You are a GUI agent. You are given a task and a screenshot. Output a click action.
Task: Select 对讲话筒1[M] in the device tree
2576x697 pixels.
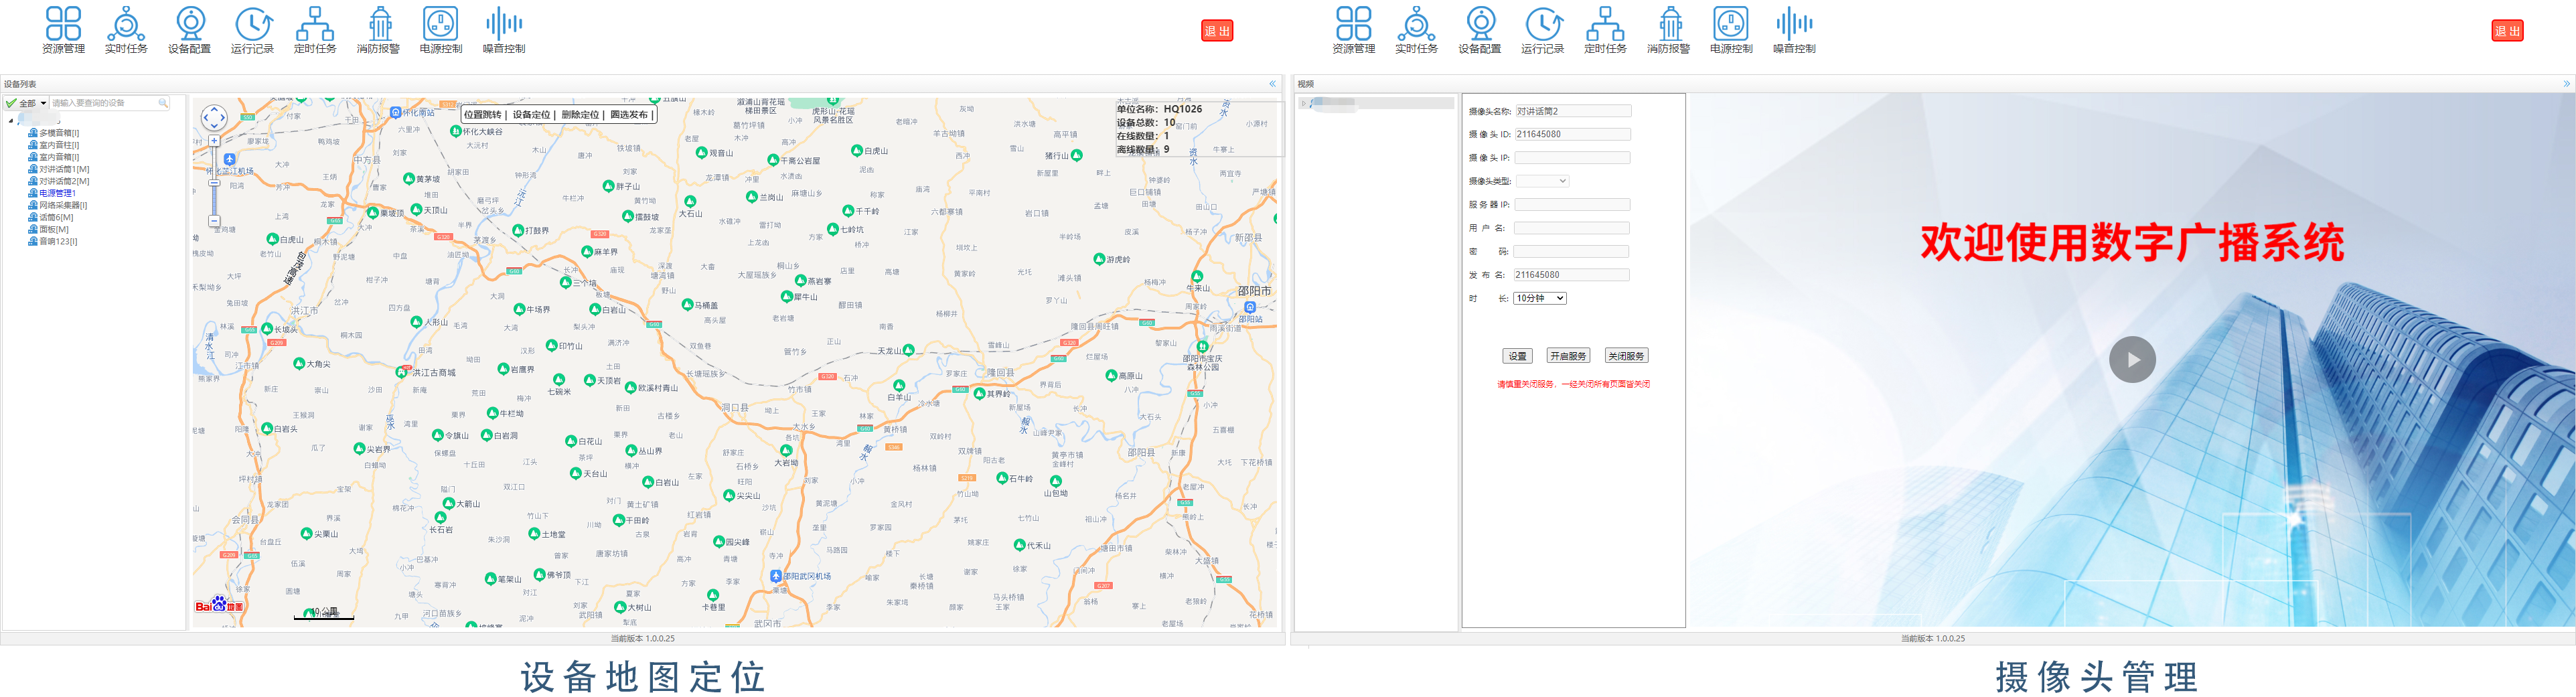pos(64,169)
